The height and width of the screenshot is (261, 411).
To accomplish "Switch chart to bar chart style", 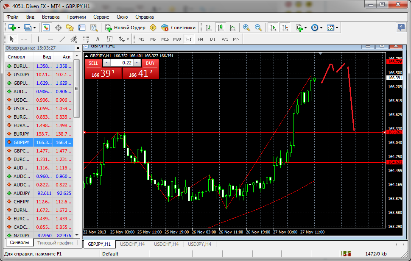I will coord(209,28).
